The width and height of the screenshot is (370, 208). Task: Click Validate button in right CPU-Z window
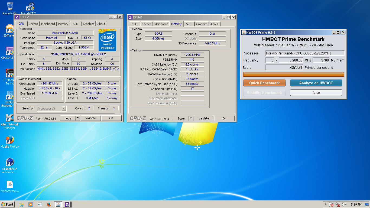coord(204,118)
